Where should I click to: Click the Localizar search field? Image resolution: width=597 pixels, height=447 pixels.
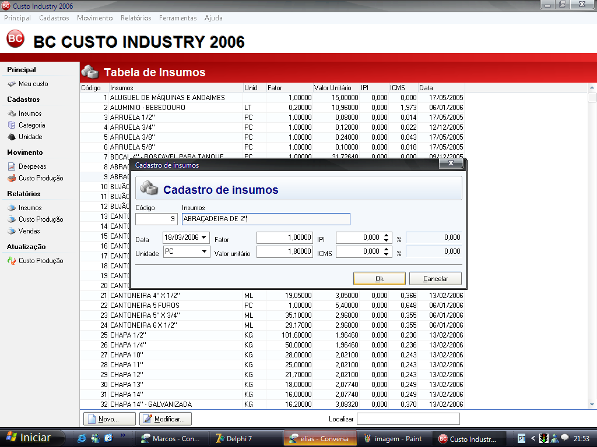(x=408, y=418)
